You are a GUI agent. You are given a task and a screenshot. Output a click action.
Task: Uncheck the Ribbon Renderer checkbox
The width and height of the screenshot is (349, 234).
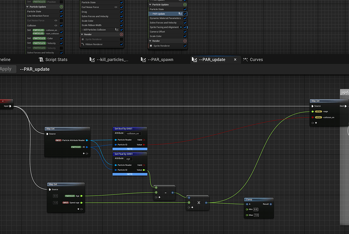coord(121,44)
